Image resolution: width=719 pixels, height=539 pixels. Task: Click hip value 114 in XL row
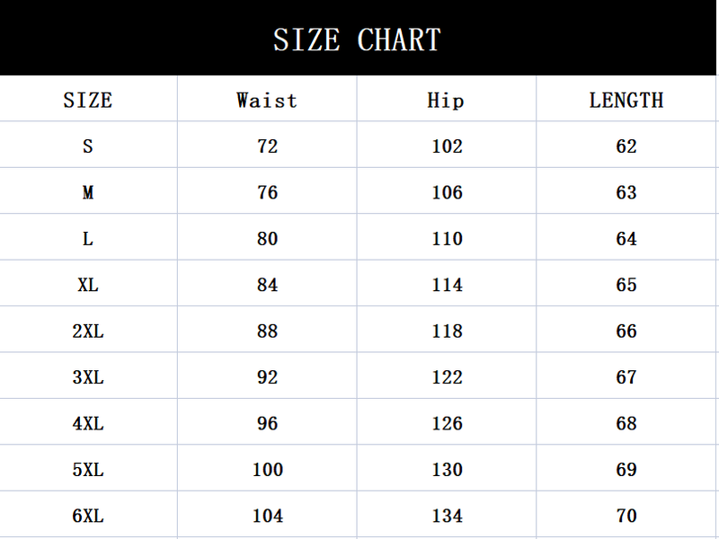(447, 285)
